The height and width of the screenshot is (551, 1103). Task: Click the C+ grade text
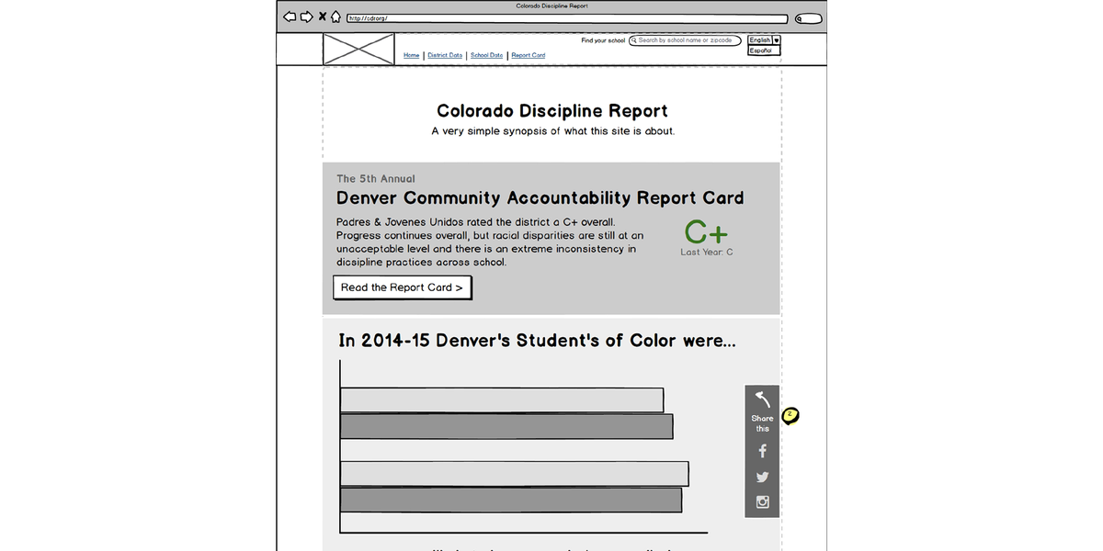(706, 231)
